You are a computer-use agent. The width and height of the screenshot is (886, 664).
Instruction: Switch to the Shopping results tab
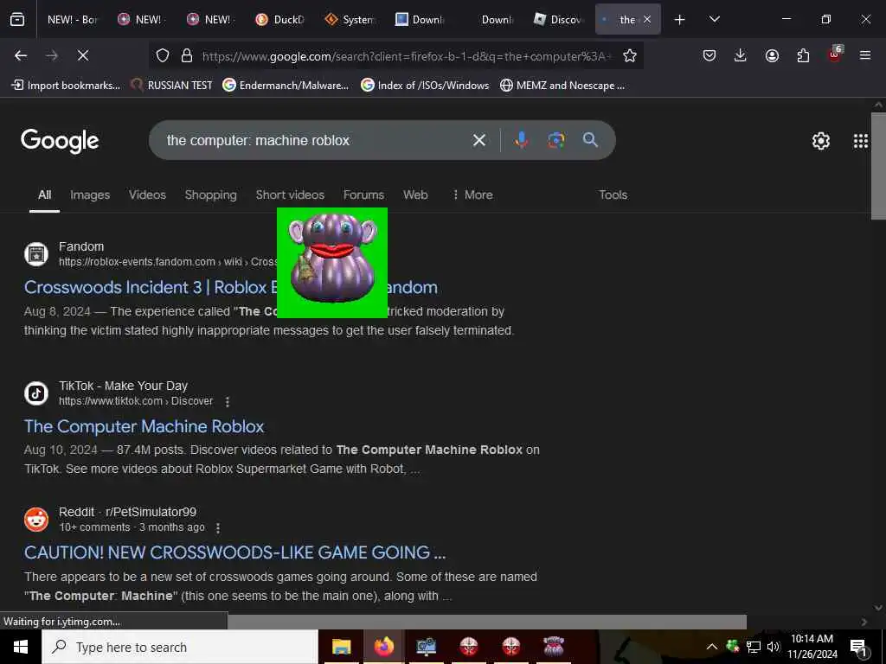click(211, 195)
